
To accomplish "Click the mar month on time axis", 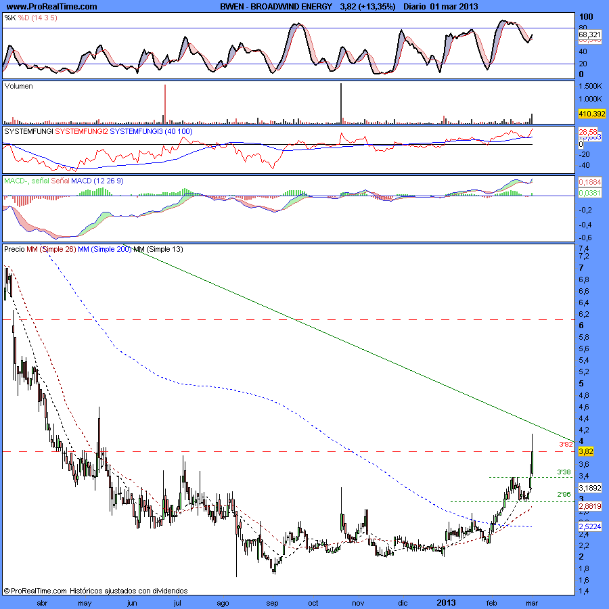I will [532, 603].
